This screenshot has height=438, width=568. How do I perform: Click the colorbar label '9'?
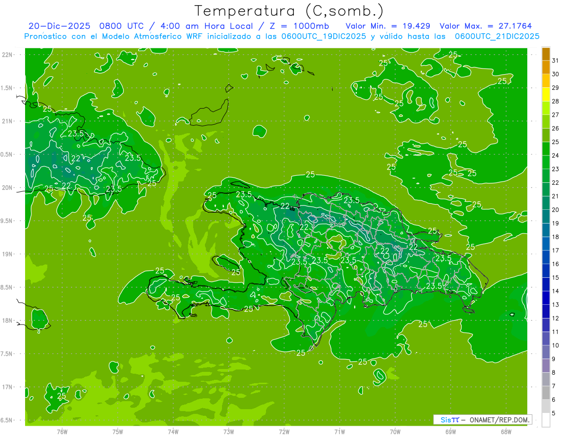554,359
